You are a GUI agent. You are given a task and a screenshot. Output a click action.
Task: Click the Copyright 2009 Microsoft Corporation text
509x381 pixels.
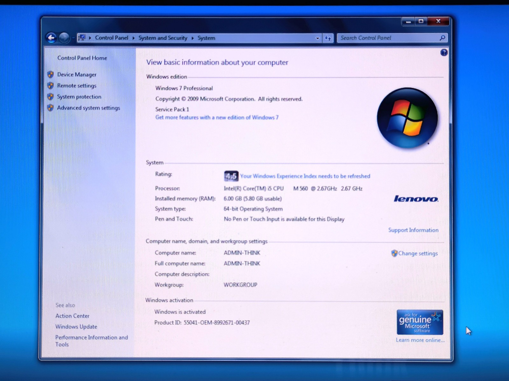pos(229,99)
